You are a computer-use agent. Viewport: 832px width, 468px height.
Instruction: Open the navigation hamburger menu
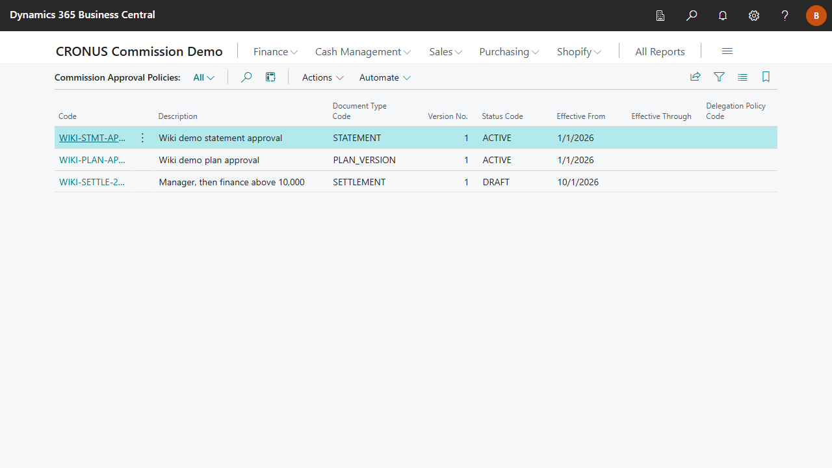(727, 51)
